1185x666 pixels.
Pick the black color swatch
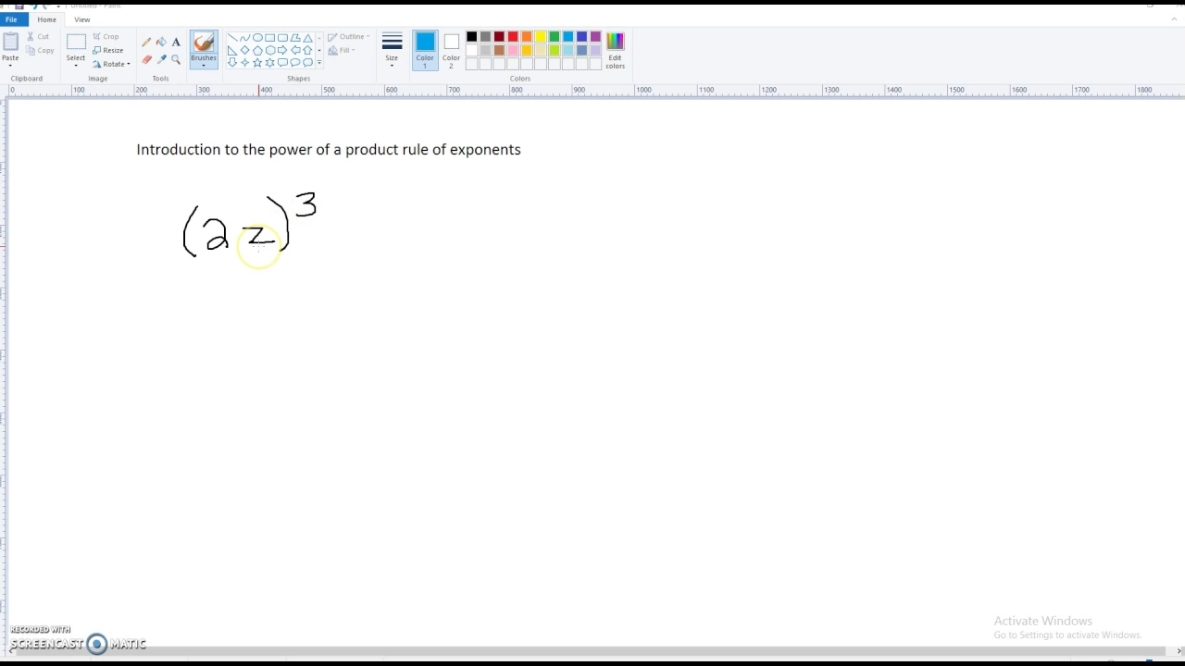[x=471, y=37]
